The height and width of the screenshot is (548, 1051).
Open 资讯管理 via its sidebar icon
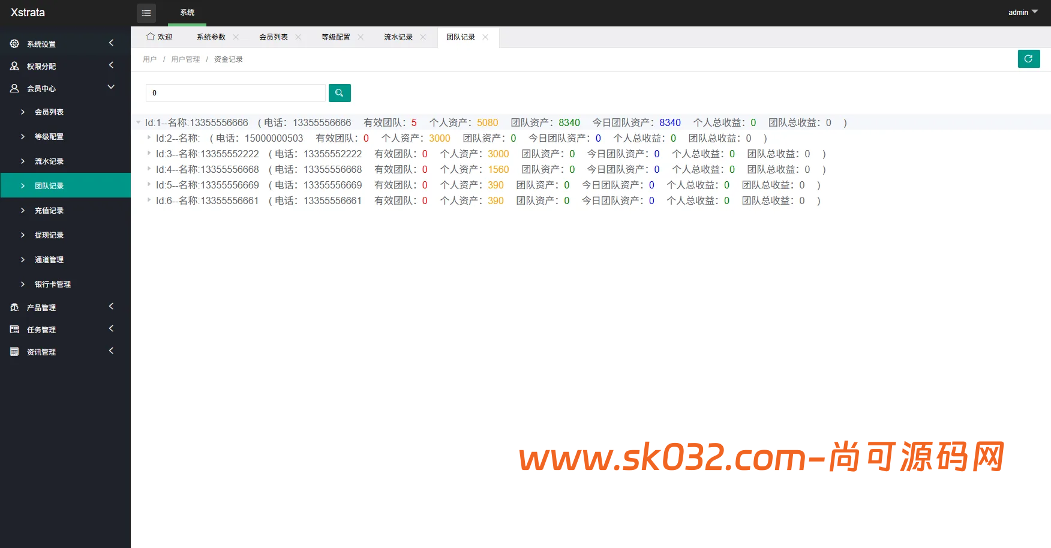pos(14,351)
